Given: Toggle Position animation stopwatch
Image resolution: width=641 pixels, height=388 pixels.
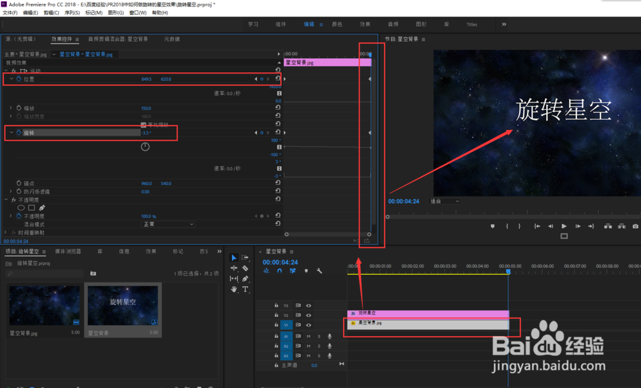Looking at the screenshot, I should (x=19, y=79).
